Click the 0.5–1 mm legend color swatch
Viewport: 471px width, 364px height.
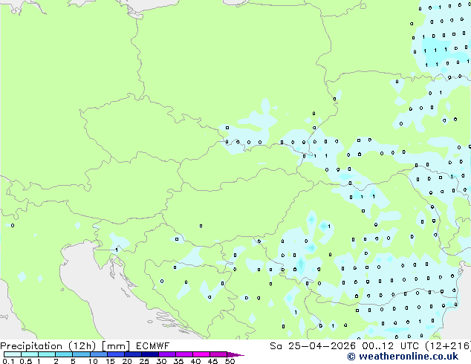point(30,354)
